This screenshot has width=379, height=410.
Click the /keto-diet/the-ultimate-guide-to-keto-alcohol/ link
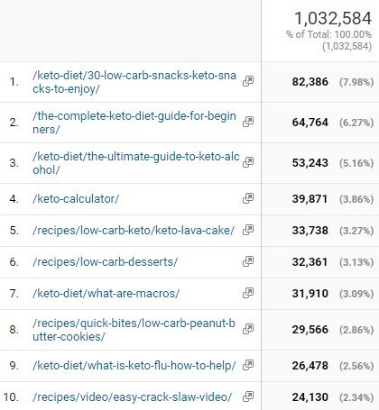click(136, 163)
